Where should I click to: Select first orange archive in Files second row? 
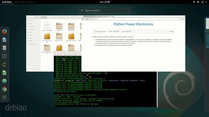point(47,37)
